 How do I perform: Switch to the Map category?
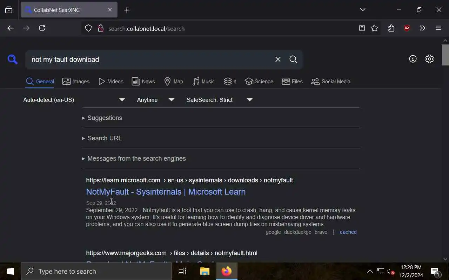pos(174,82)
